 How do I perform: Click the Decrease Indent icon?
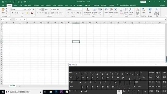(46, 13)
